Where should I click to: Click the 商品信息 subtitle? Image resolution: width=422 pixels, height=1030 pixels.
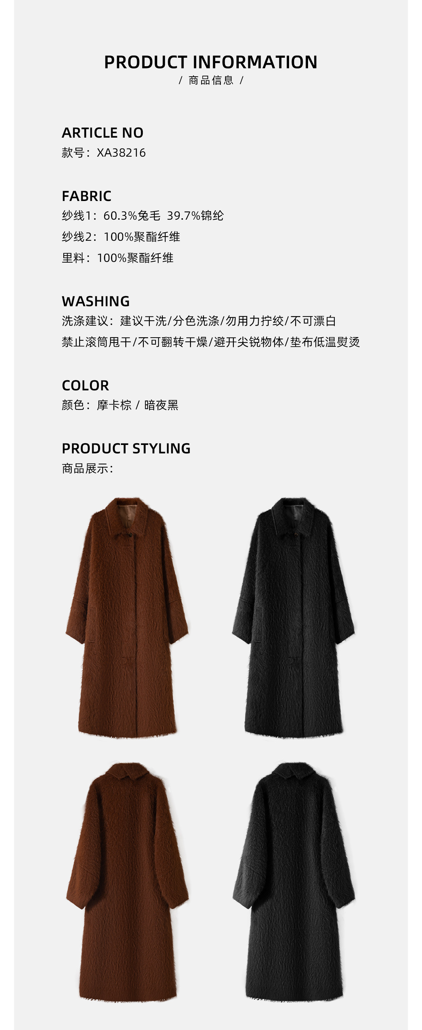pos(211,80)
